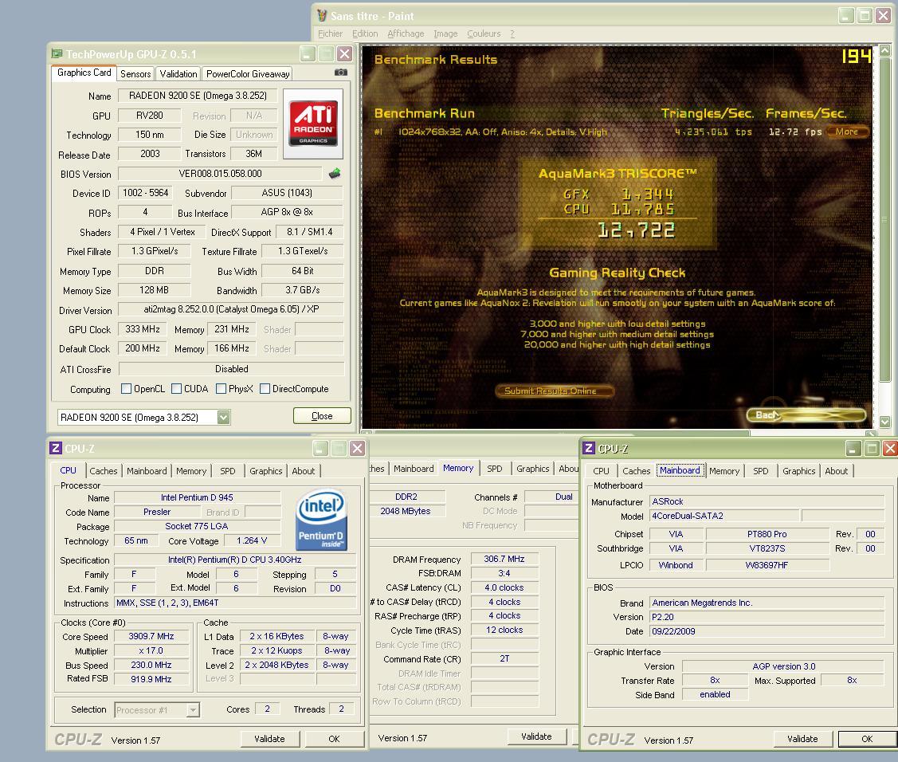This screenshot has width=898, height=762.
Task: Open Graphics tab in right CPU-Z window
Action: (799, 471)
